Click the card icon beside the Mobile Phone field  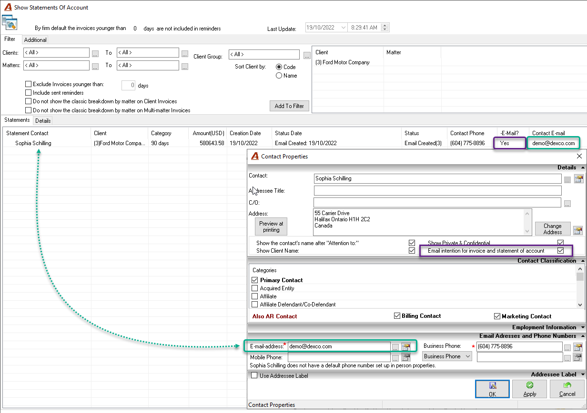tap(406, 357)
